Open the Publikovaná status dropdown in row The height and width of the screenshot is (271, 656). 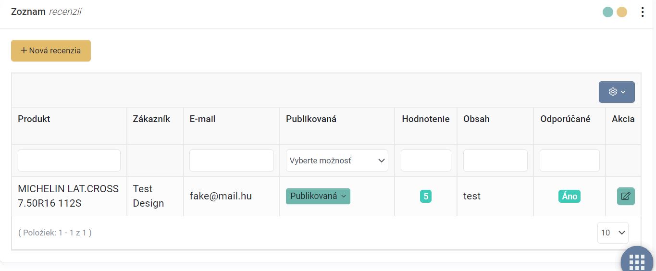point(318,196)
